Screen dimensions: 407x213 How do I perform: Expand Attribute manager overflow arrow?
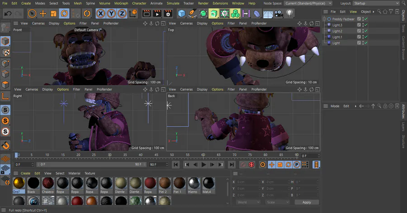355,106
